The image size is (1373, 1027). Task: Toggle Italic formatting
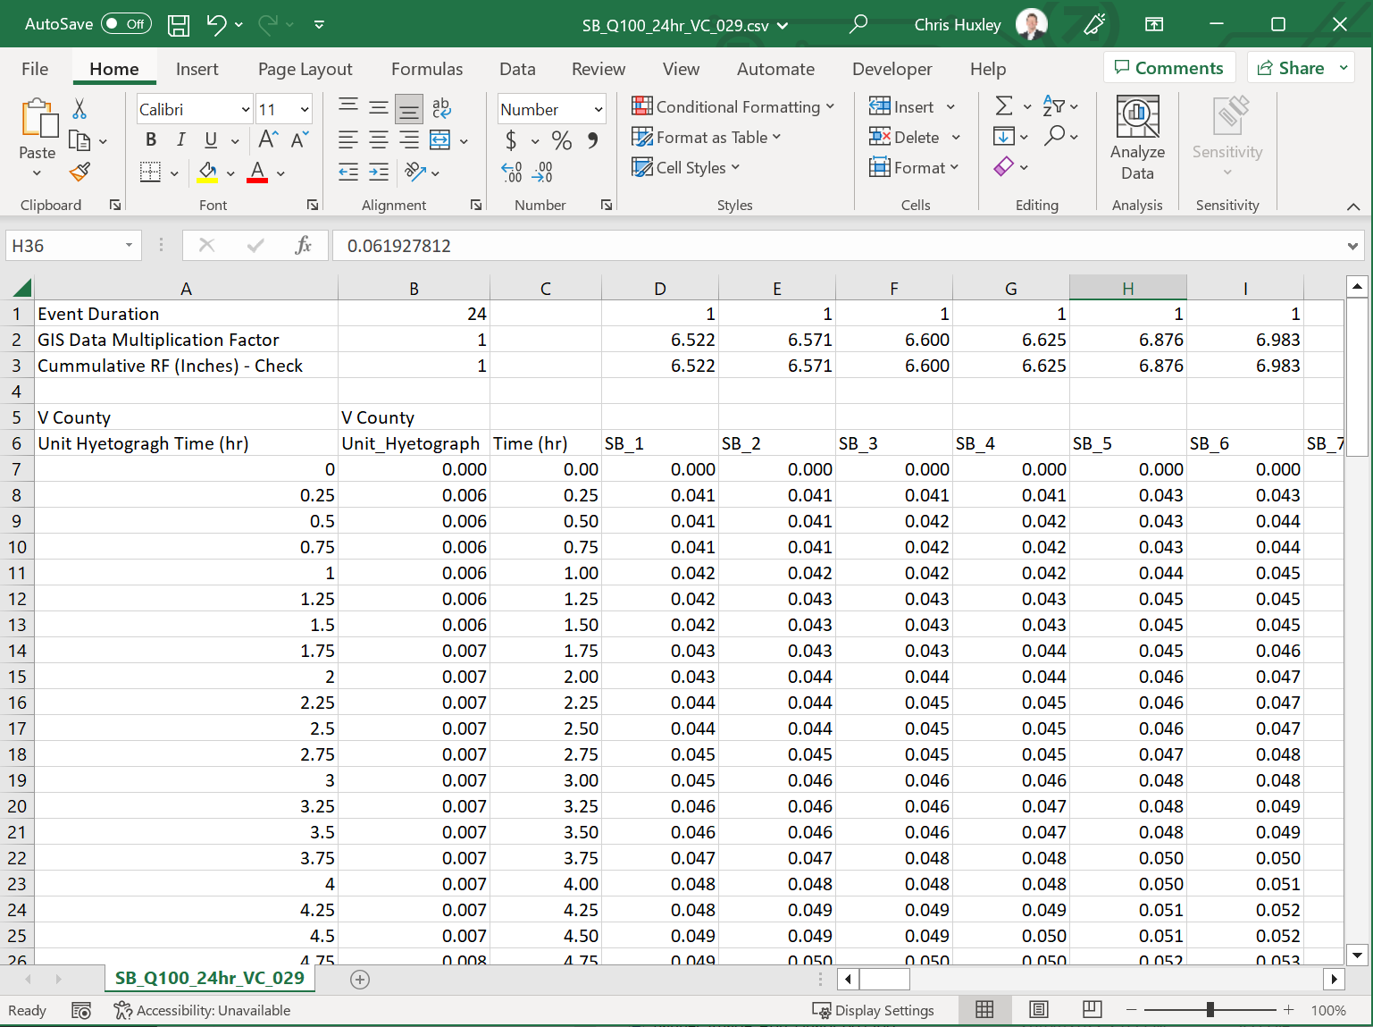[x=181, y=139]
